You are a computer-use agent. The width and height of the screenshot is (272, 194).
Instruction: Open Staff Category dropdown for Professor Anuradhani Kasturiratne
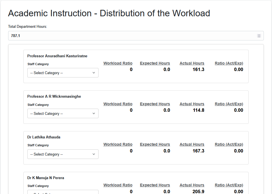coord(63,73)
